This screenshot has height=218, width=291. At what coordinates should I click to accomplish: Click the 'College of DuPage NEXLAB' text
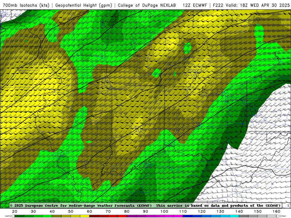click(x=147, y=5)
